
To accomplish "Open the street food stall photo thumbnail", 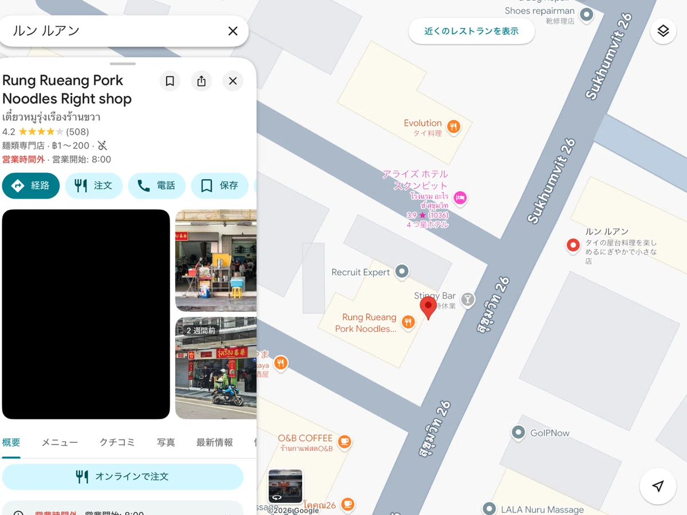I will click(x=216, y=260).
